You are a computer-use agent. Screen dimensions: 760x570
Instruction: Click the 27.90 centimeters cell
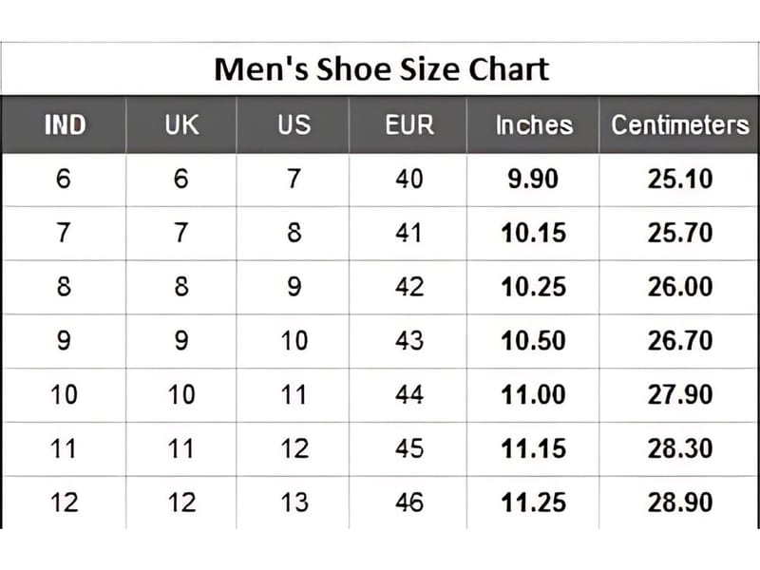pyautogui.click(x=679, y=393)
